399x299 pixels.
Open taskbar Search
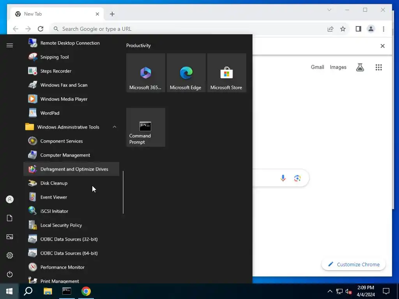click(x=28, y=291)
